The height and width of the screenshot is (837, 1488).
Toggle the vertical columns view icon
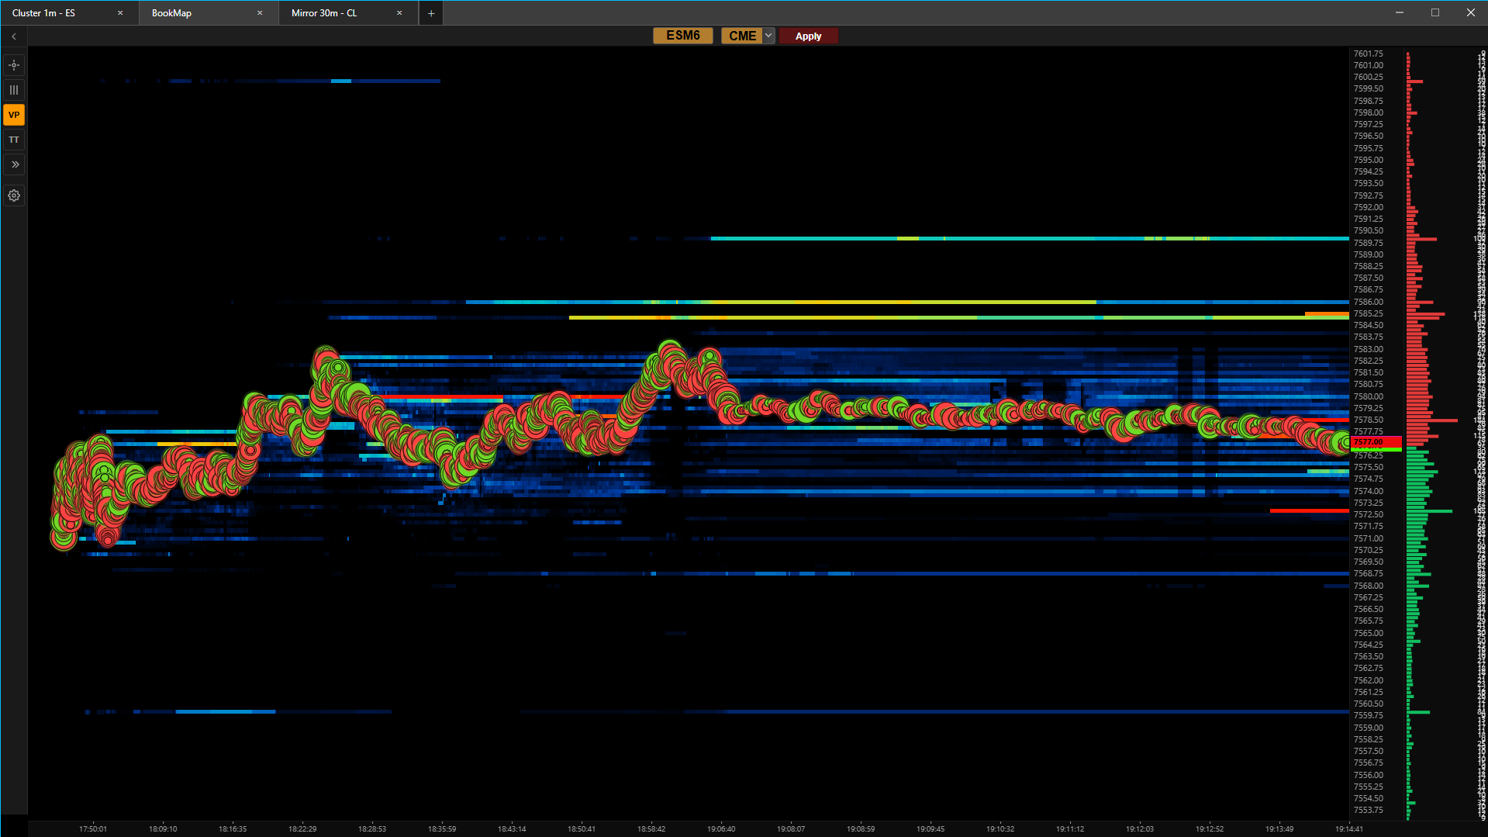[x=14, y=90]
